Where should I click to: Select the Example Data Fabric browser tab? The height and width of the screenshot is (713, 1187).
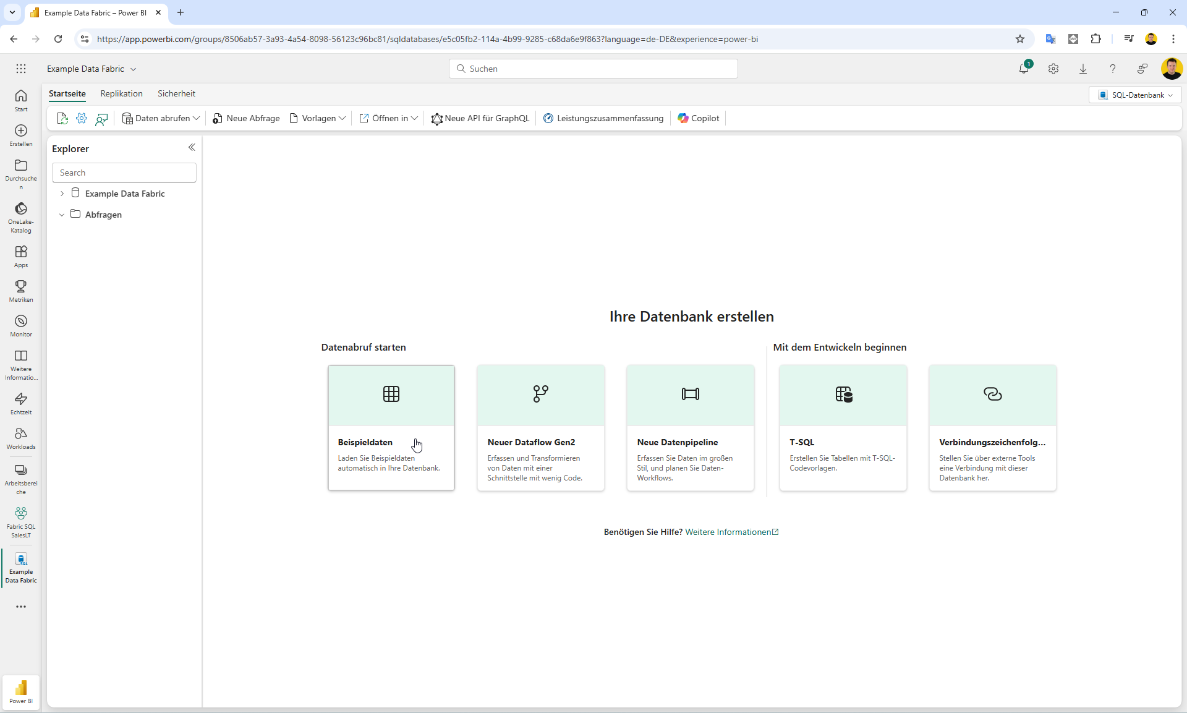[95, 12]
